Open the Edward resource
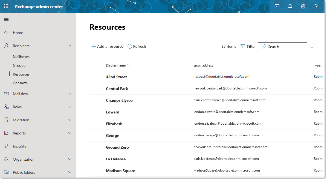327x180 pixels. (113, 112)
